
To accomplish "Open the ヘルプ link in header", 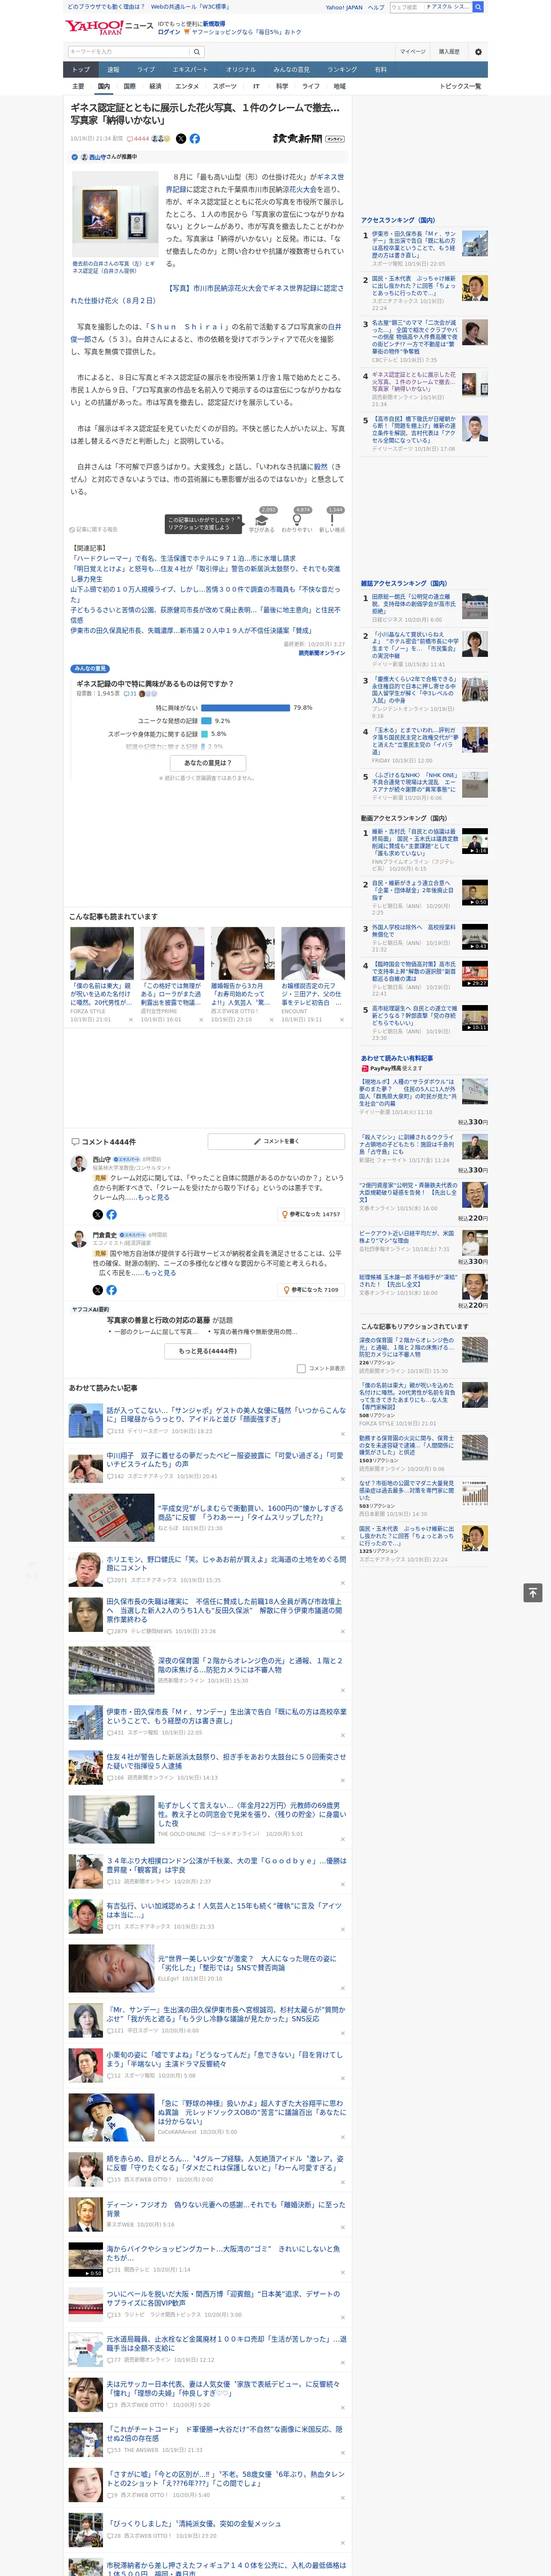I will (376, 7).
